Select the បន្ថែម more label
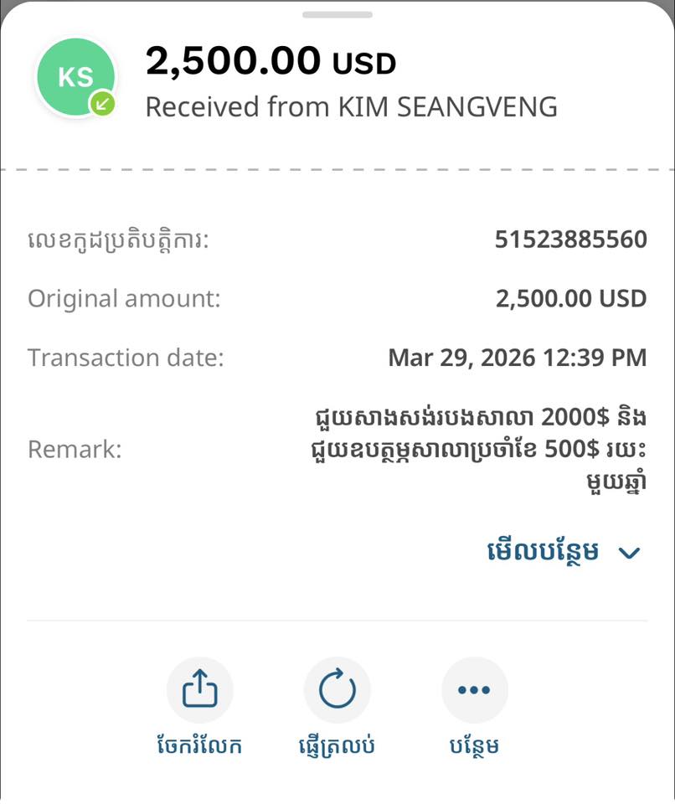675x804 pixels. [474, 745]
